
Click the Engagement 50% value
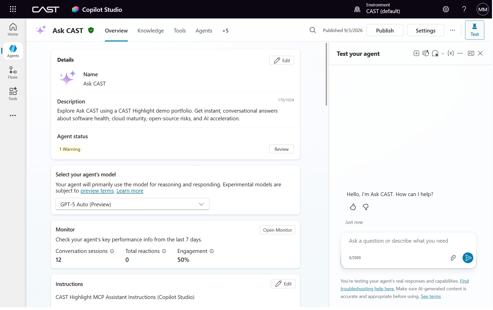[183, 260]
